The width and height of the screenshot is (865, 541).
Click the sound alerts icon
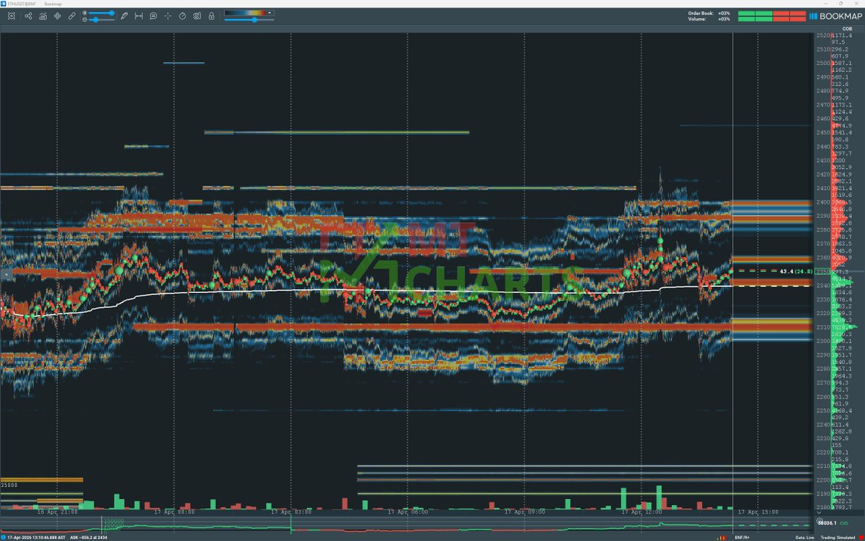(197, 16)
